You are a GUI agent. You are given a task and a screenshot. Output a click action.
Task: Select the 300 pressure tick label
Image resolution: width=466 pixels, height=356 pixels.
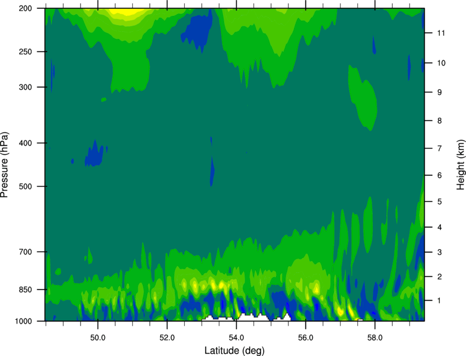point(25,87)
